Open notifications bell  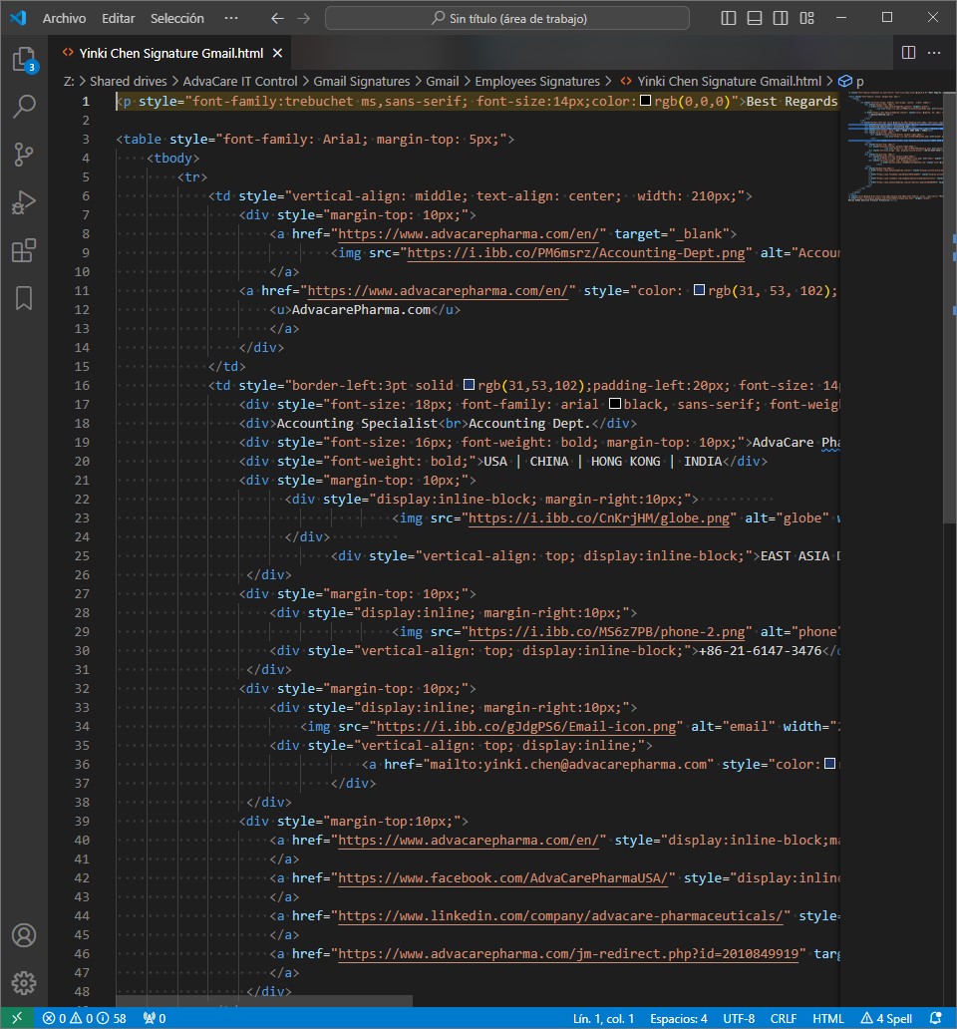coord(936,1018)
